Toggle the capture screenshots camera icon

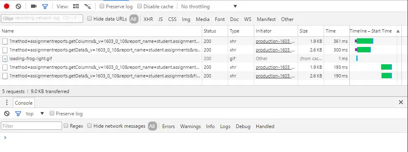point(33,7)
